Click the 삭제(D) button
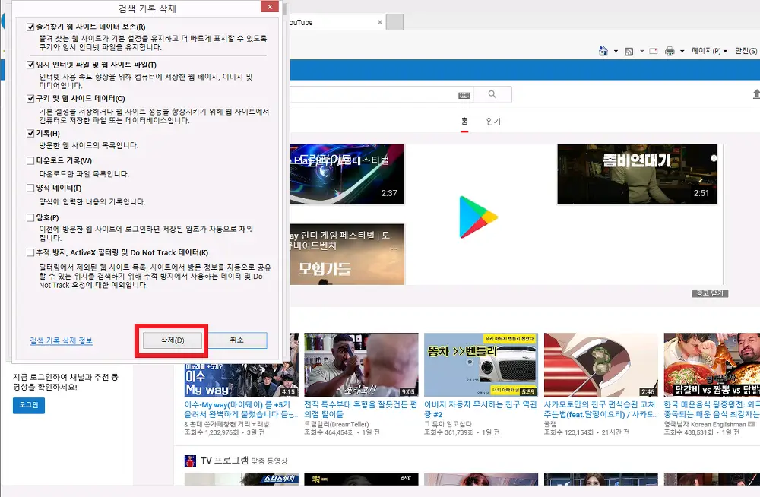The image size is (760, 497). pos(173,340)
